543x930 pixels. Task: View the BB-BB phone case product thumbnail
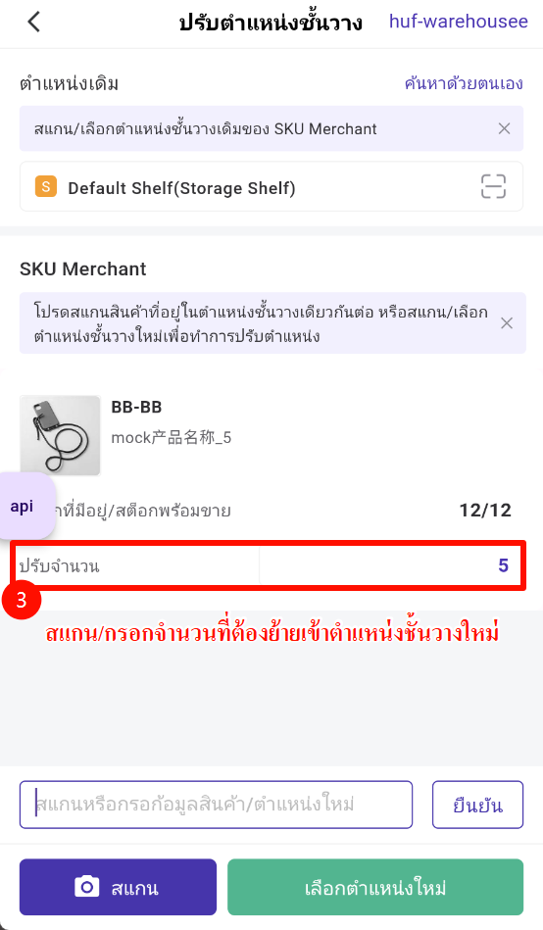60,435
